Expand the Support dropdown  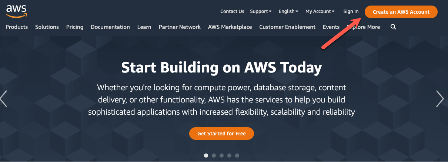tap(261, 11)
